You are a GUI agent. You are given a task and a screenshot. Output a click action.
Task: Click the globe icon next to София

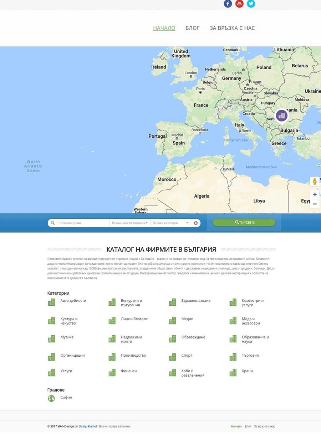[x=51, y=398]
